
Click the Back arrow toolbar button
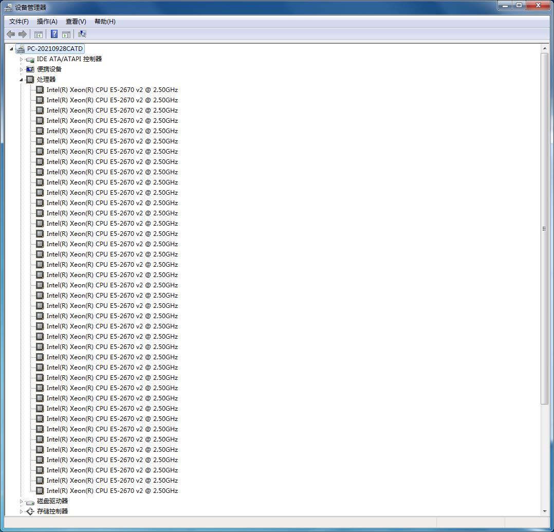pos(11,34)
